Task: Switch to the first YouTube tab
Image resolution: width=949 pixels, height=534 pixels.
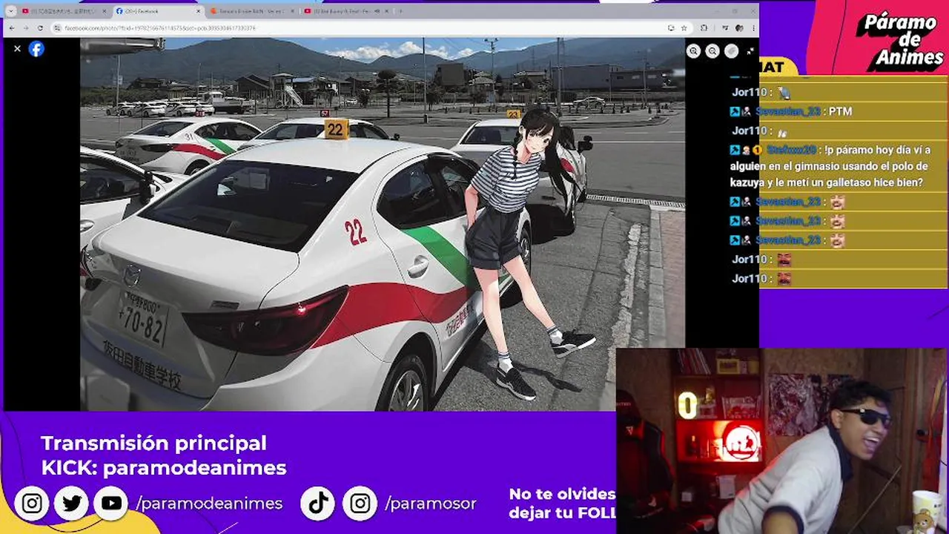Action: coord(63,11)
